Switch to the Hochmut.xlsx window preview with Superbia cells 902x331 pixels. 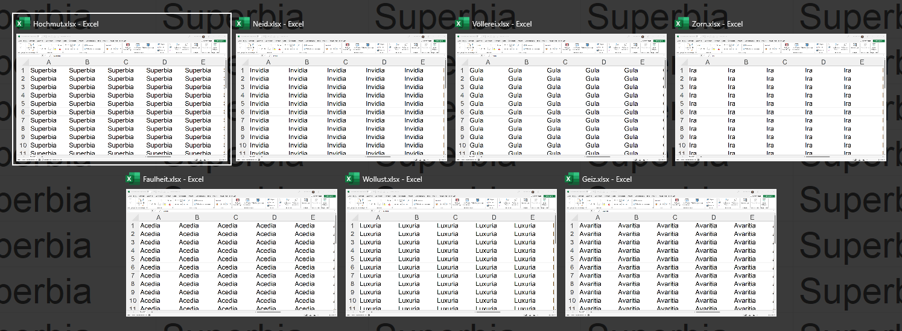122,97
